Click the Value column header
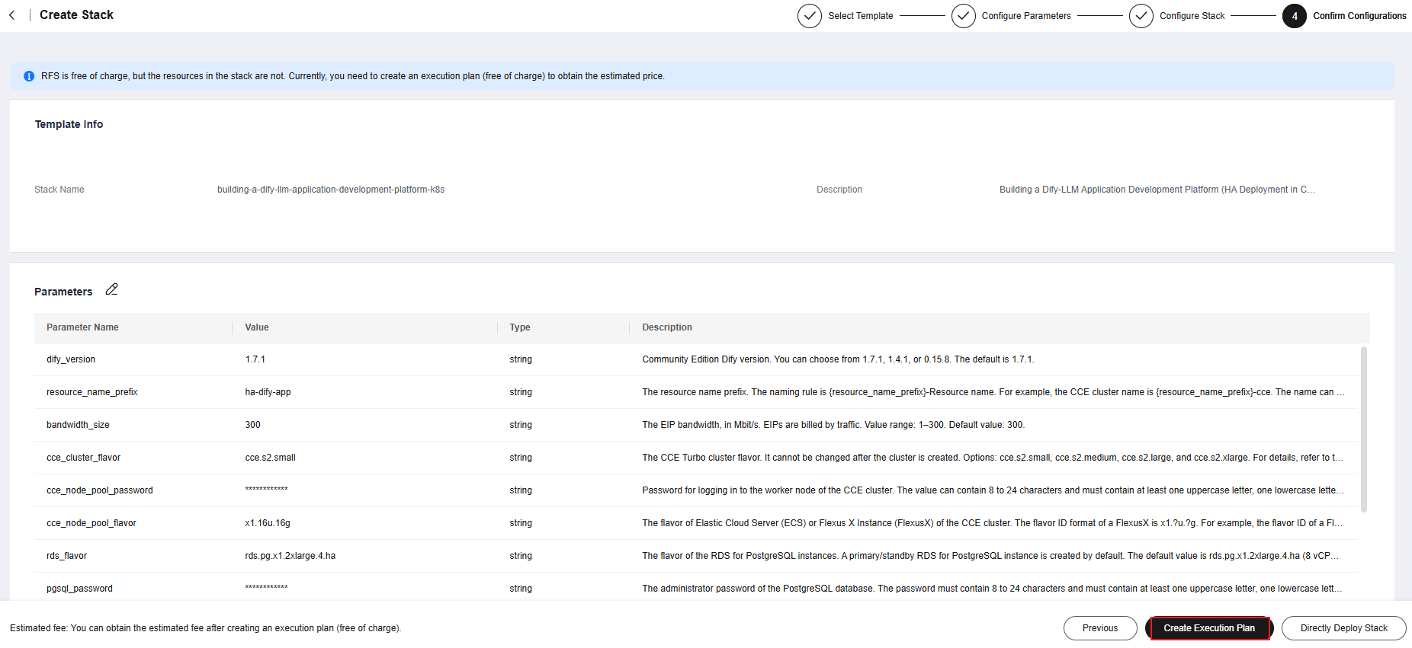1412x648 pixels. [x=257, y=327]
